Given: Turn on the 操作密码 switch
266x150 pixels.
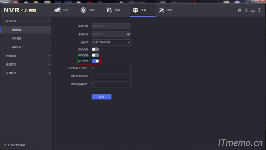Looking at the screenshot, I should pyautogui.click(x=95, y=55).
